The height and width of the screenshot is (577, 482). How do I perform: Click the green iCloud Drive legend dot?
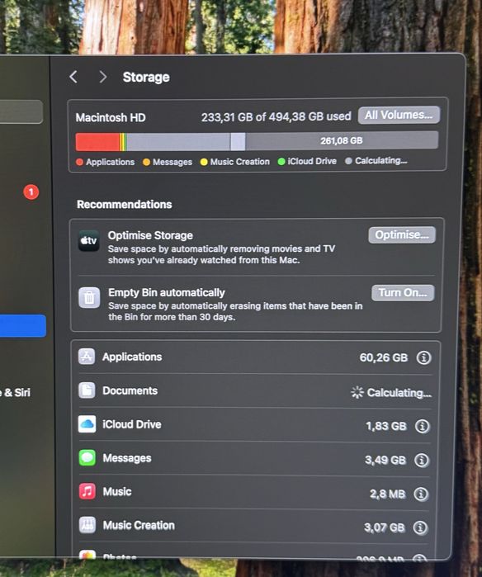pyautogui.click(x=281, y=162)
